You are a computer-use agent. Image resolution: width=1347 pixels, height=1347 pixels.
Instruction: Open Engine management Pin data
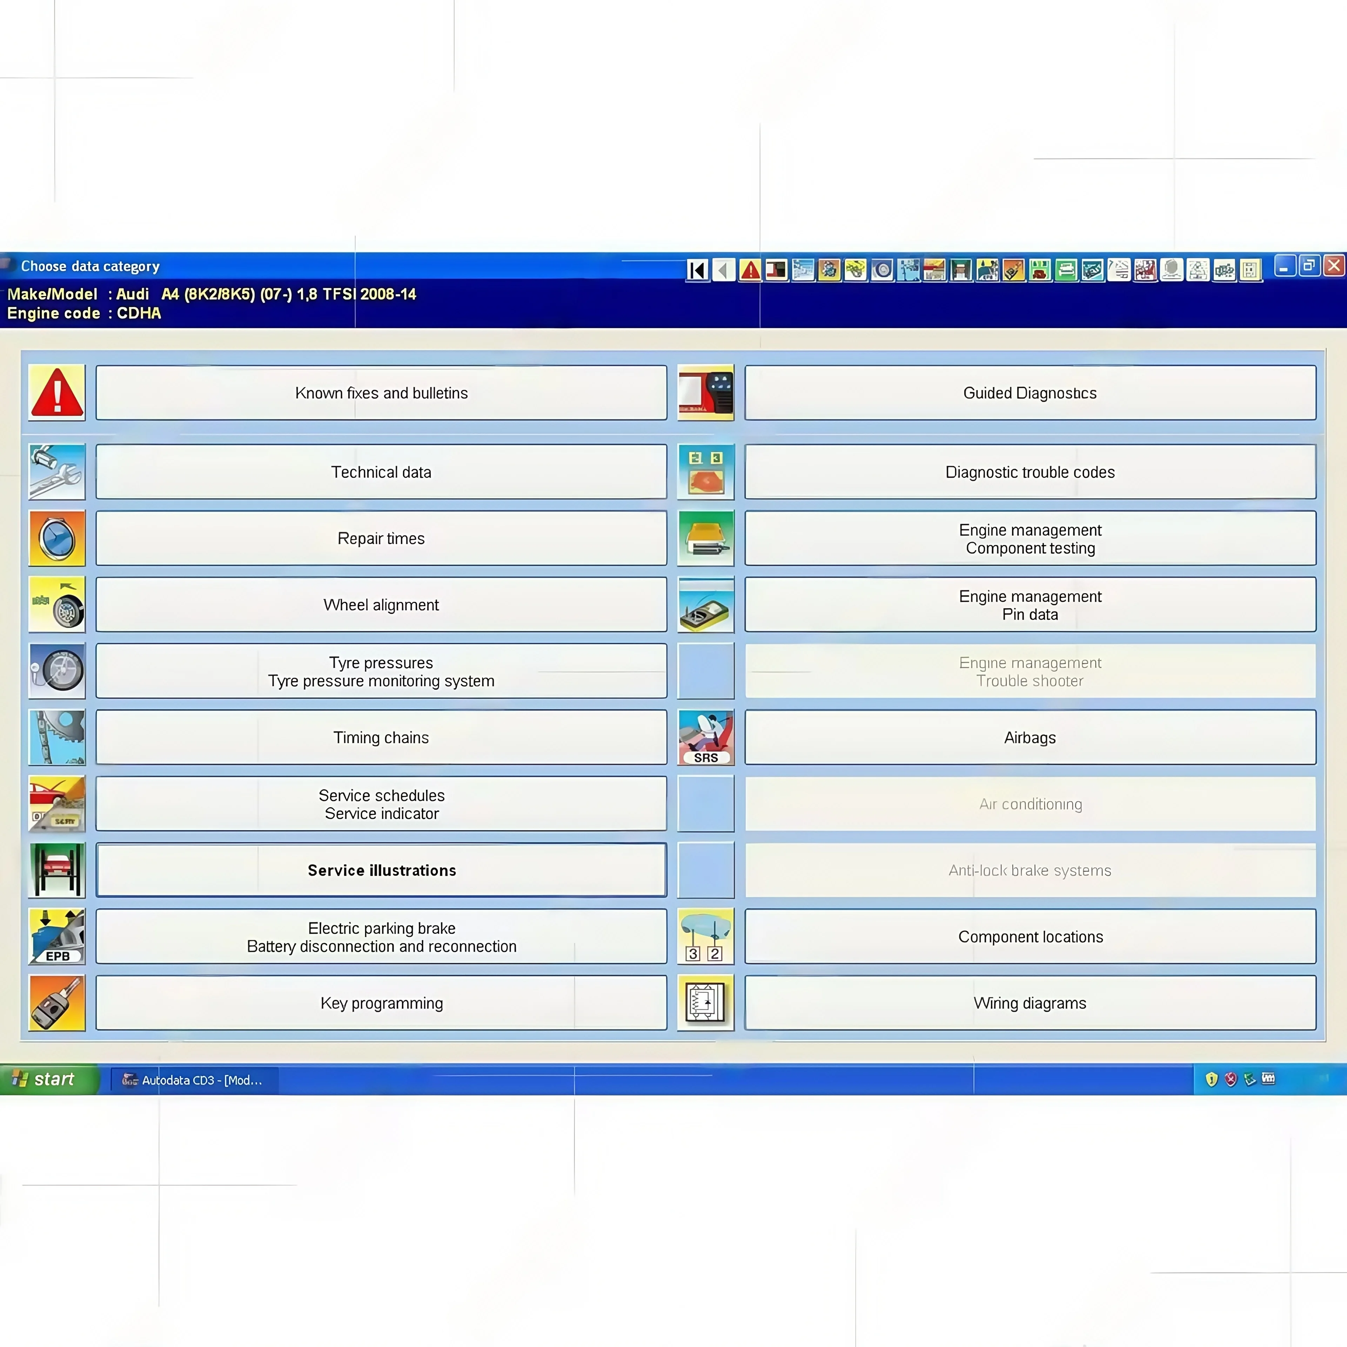[x=1030, y=604]
